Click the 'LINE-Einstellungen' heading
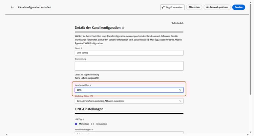Screen dimensions: 254x136 (89, 109)
